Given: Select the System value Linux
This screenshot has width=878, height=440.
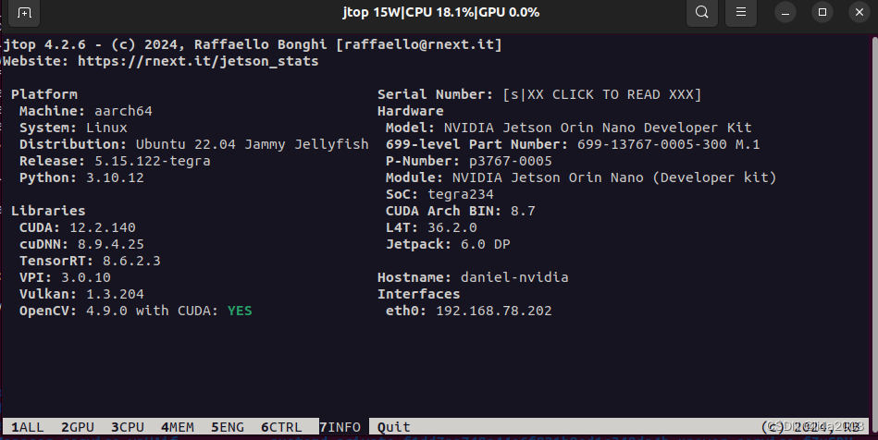Looking at the screenshot, I should coord(106,128).
